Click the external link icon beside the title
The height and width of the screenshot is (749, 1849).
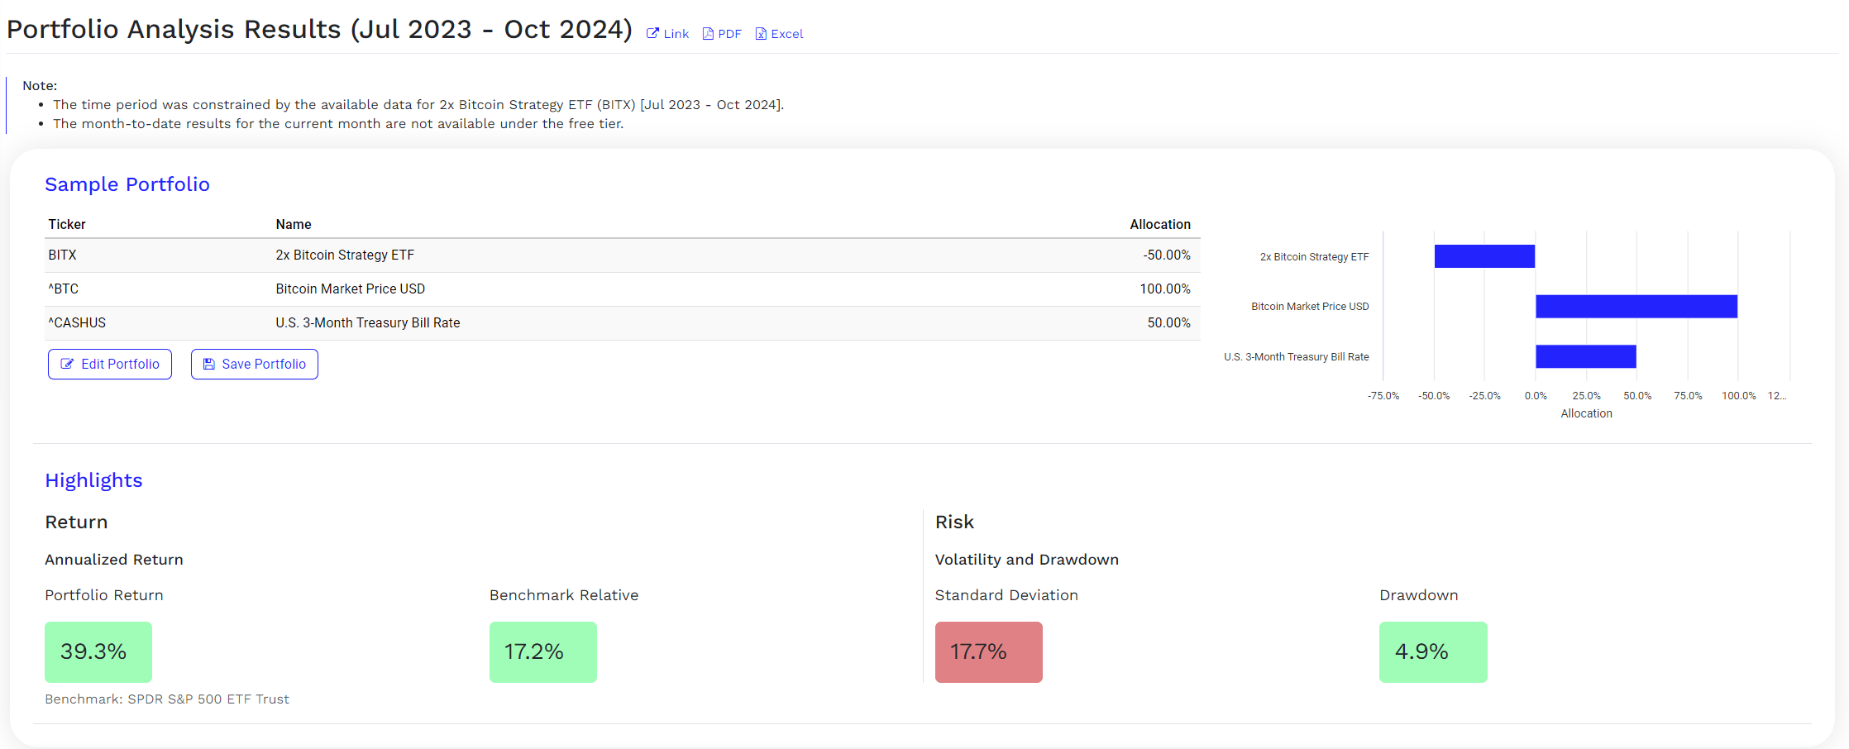point(652,33)
